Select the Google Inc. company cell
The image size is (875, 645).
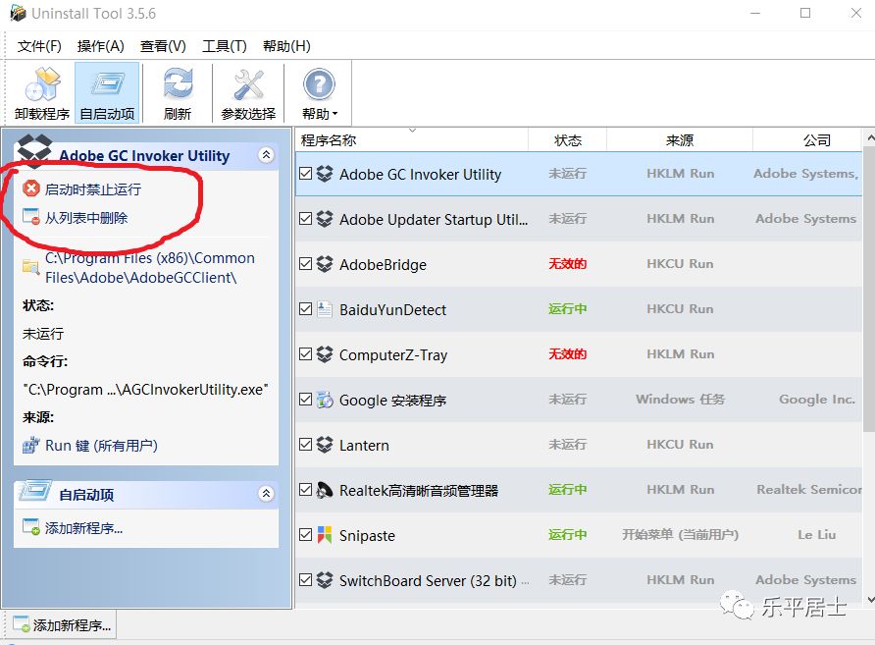[817, 400]
